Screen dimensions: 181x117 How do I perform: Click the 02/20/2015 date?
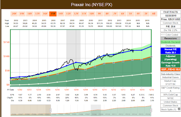click(x=171, y=16)
